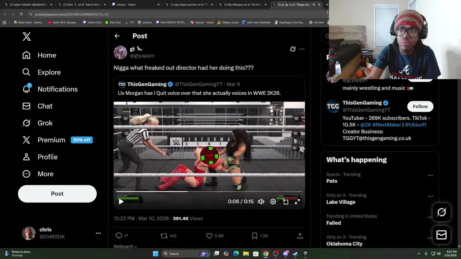
Task: Open floating Grok button
Action: (442, 213)
